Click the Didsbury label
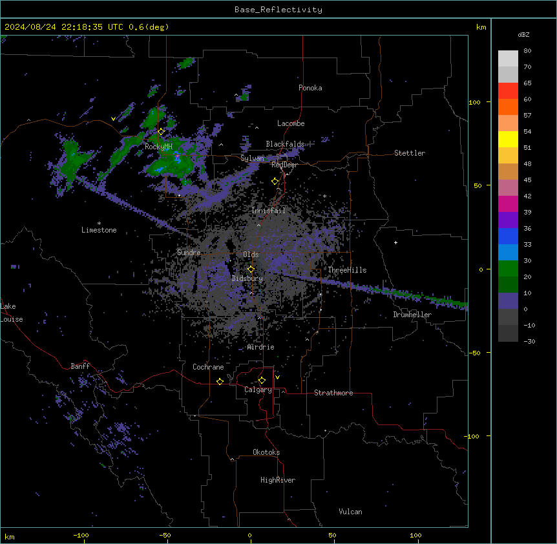This screenshot has height=544, width=557. coord(247,278)
